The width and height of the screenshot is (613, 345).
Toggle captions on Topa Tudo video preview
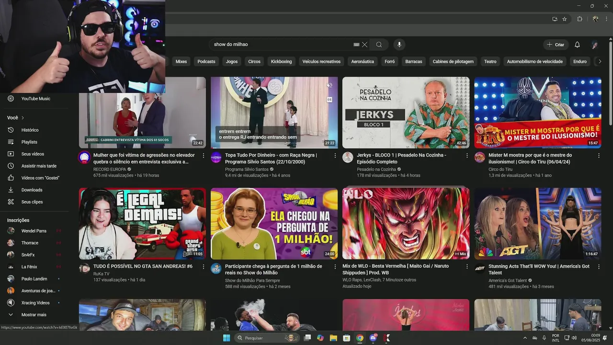point(329,100)
